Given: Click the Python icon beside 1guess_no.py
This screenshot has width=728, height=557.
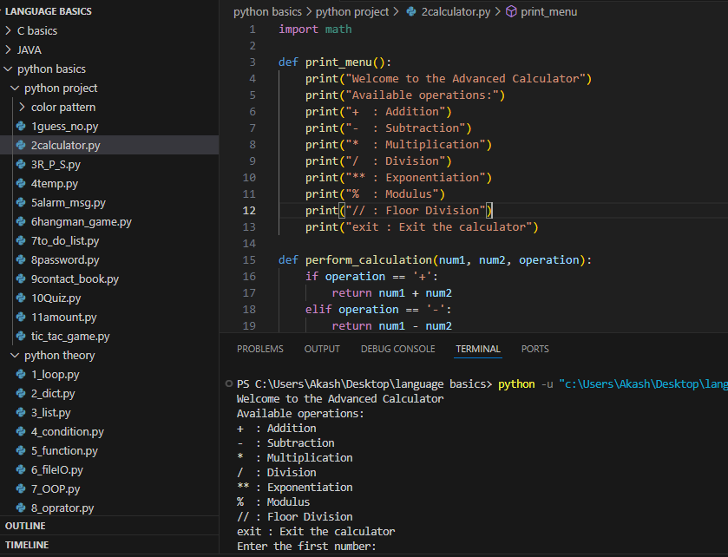Looking at the screenshot, I should tap(23, 127).
